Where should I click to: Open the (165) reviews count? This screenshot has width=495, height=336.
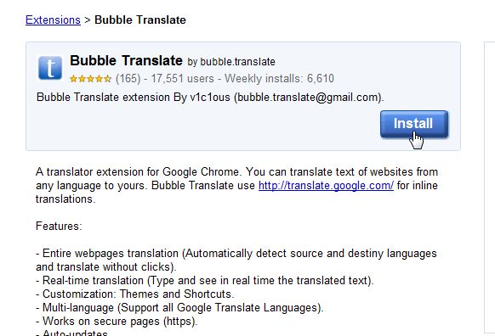coord(128,78)
